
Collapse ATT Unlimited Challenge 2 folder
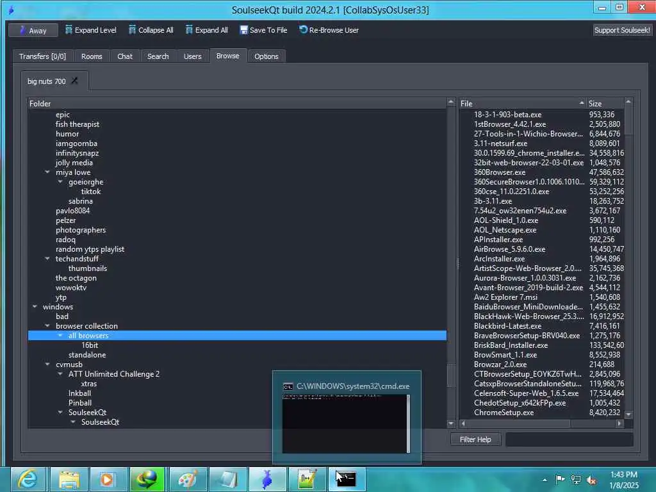coord(60,374)
